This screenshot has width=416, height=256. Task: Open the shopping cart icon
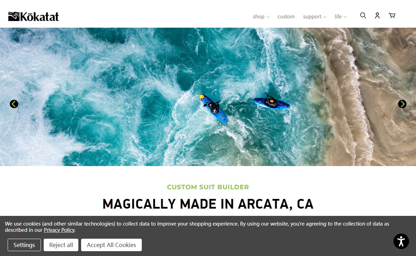click(392, 15)
